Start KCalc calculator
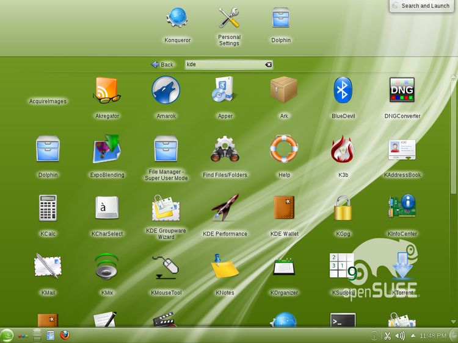Image resolution: width=458 pixels, height=343 pixels. click(x=48, y=209)
